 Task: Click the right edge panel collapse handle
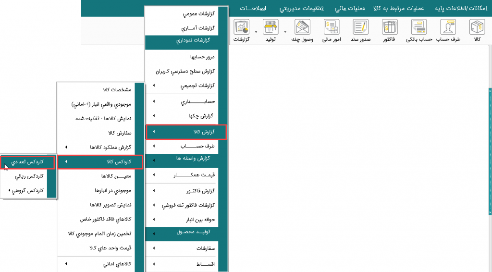tap(490, 91)
